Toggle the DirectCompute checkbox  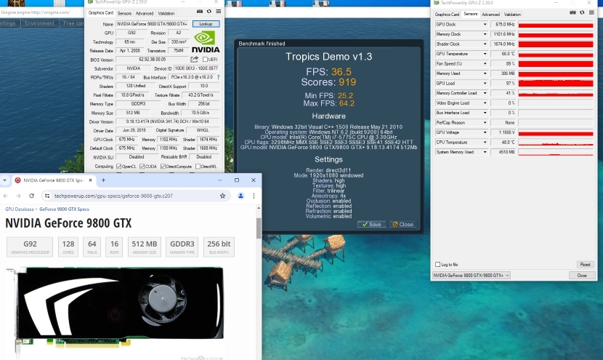[163, 167]
